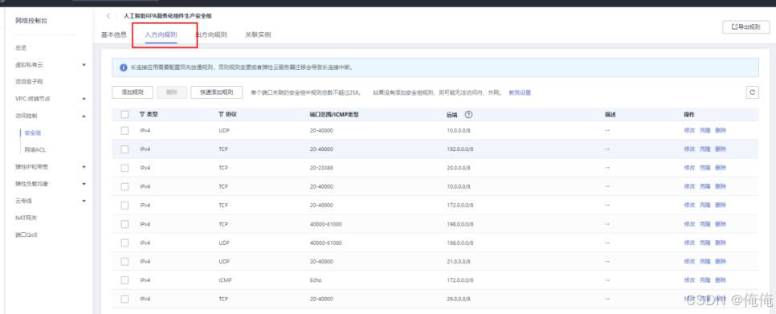Open the filter icon on 类型 column
The width and height of the screenshot is (776, 314).
[142, 114]
